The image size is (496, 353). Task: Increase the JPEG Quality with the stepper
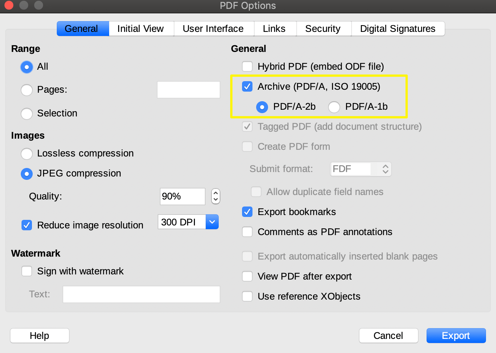[x=216, y=194]
